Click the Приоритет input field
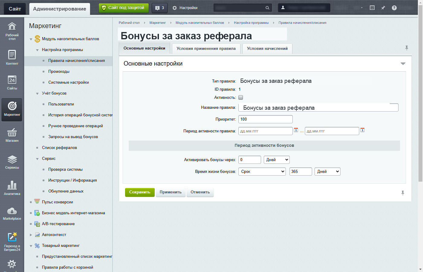The height and width of the screenshot is (272, 423). pos(266,119)
